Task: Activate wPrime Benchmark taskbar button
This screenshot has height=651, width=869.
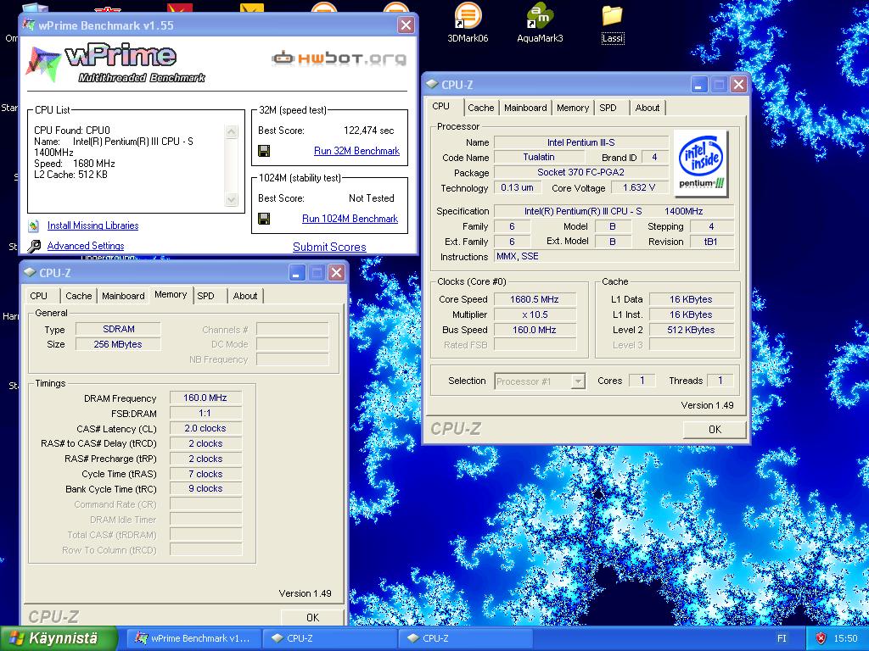Action: click(x=193, y=638)
